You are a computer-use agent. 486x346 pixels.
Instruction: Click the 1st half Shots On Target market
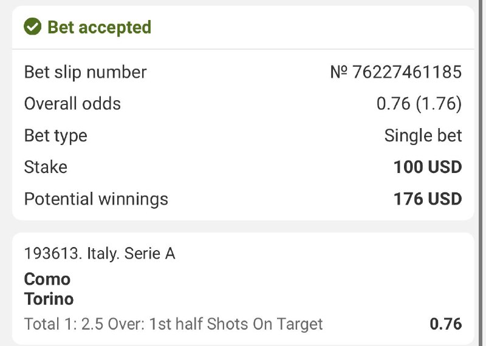173,324
